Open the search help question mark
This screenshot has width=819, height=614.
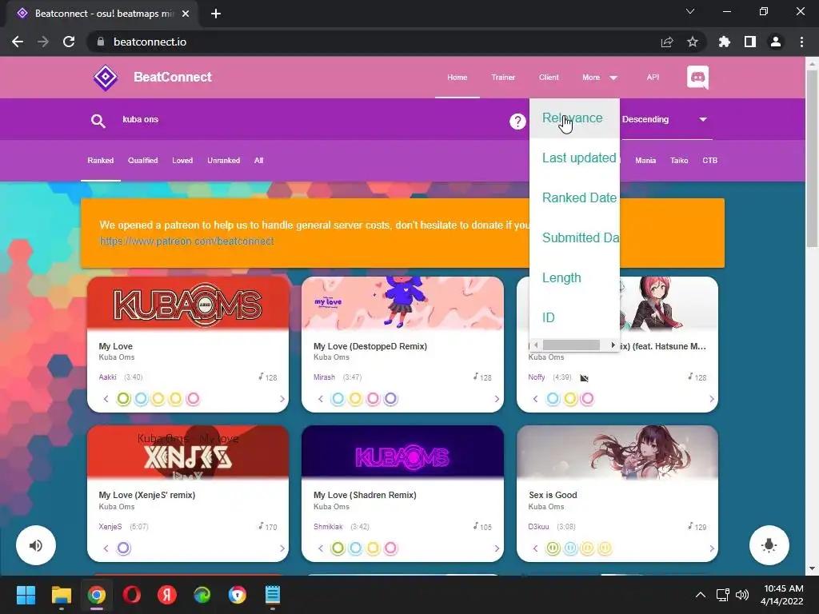(517, 122)
